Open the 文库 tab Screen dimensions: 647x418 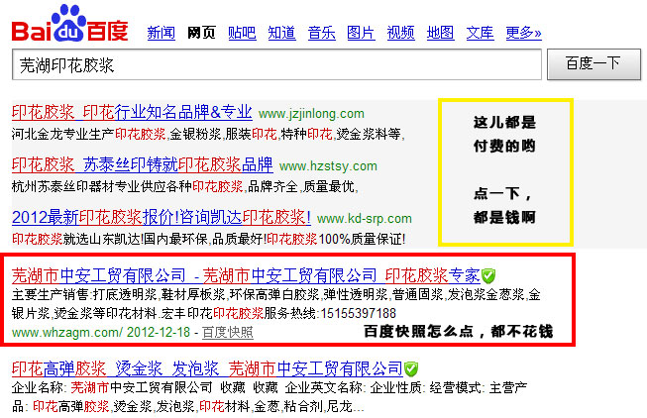[x=480, y=33]
